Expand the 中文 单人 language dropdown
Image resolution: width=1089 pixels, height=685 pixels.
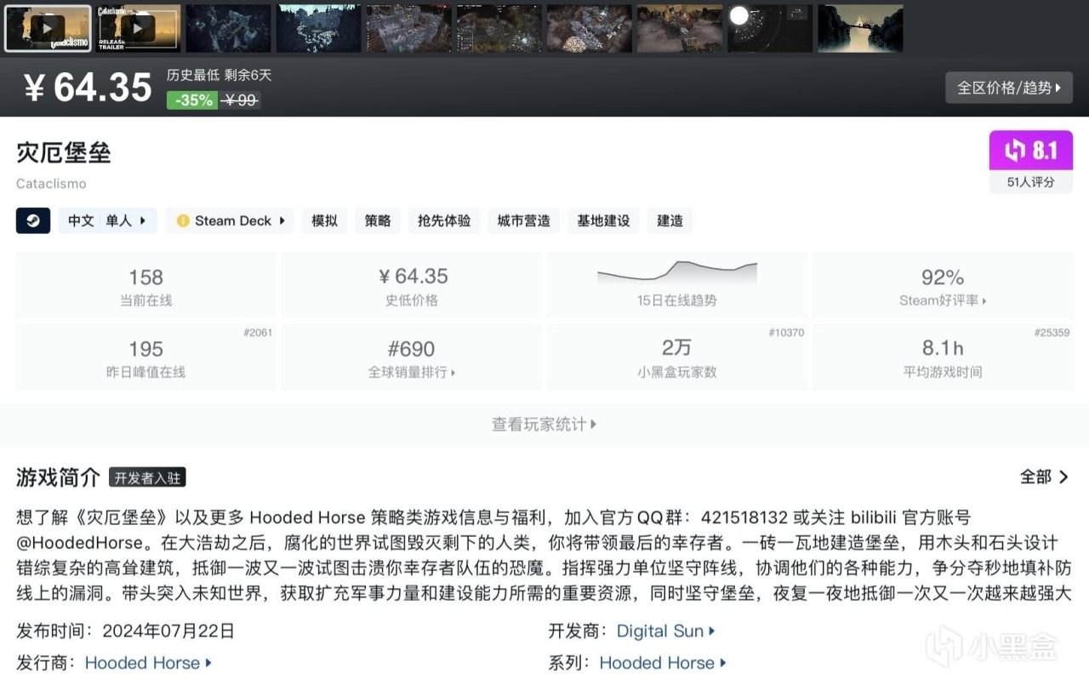point(107,220)
